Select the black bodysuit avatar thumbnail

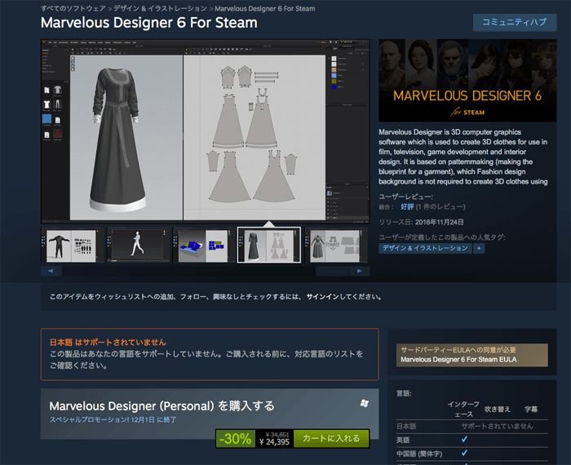(72, 245)
